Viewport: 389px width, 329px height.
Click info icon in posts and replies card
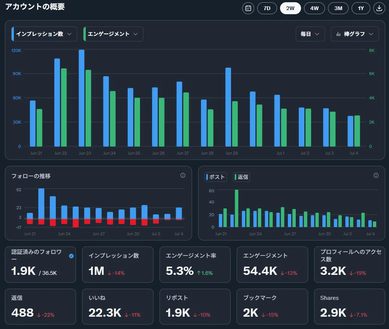(x=376, y=176)
